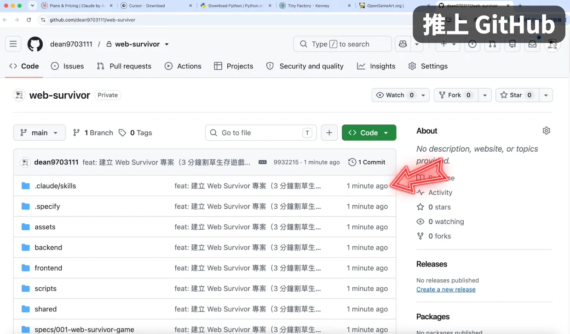Fork the repository with Fork button
This screenshot has height=334, width=570.
click(455, 95)
